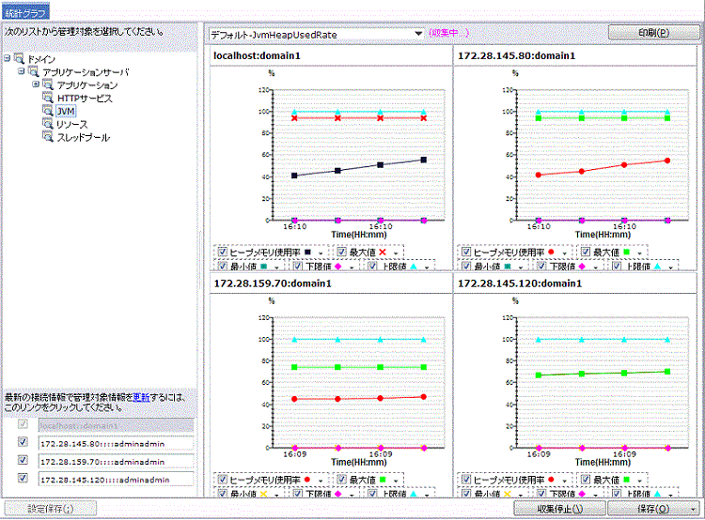Select JVM in the tree

[x=66, y=112]
